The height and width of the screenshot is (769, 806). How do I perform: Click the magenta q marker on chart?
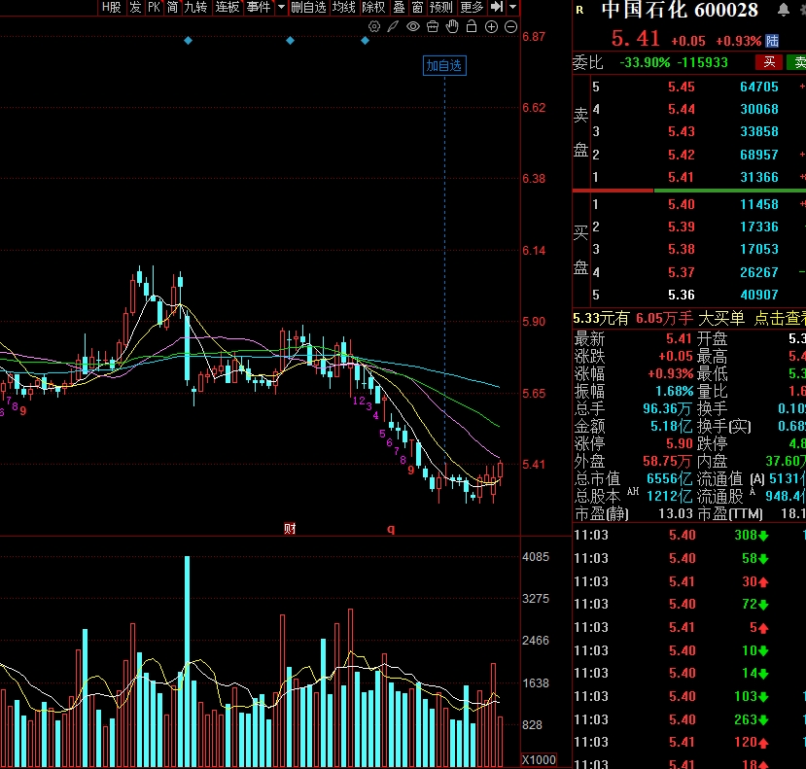click(x=391, y=529)
